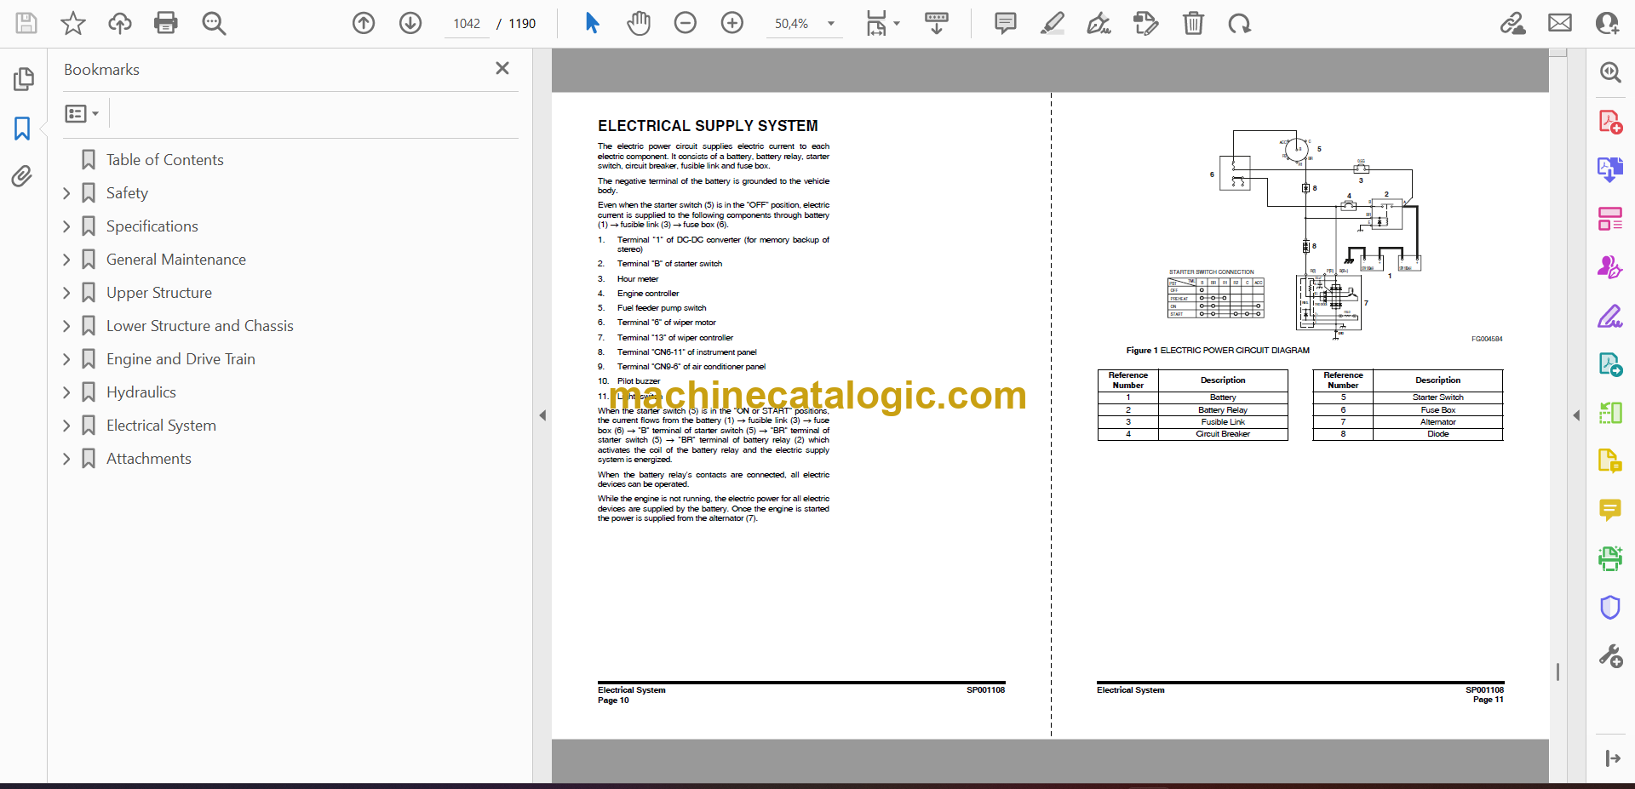Viewport: 1635px width, 789px height.
Task: Click the Save file icon
Action: [26, 23]
